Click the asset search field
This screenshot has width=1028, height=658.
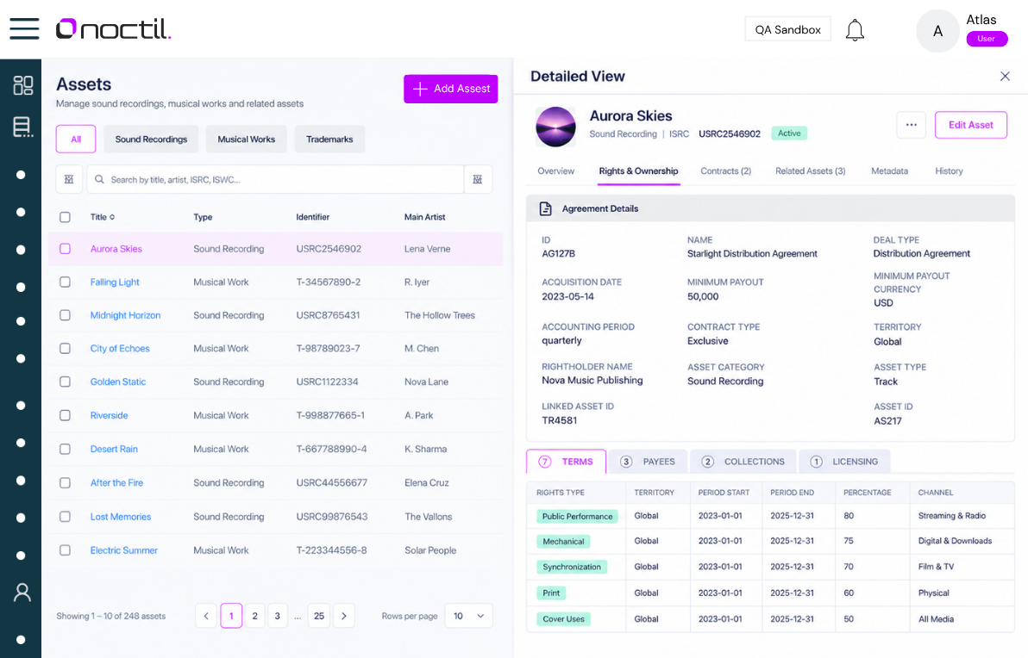[x=275, y=179]
